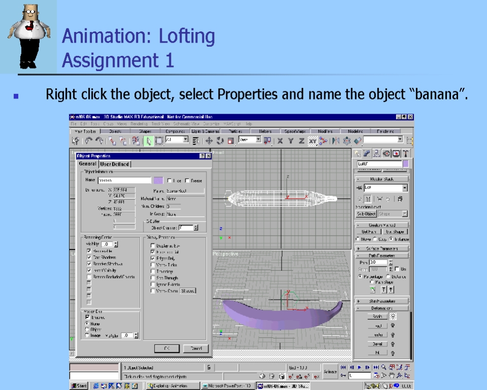The width and height of the screenshot is (487, 390).
Task: Check the Hide checkbox in Object Information
Action: [x=169, y=181]
